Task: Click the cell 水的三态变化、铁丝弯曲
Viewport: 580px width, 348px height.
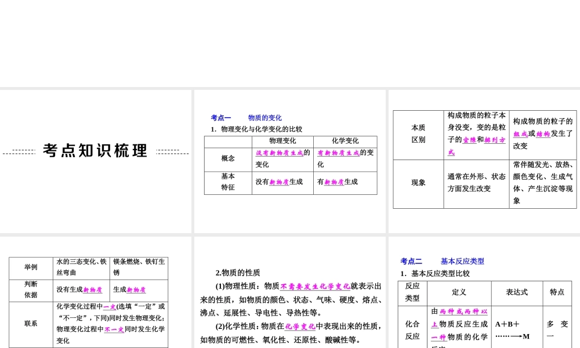Action: (81, 268)
